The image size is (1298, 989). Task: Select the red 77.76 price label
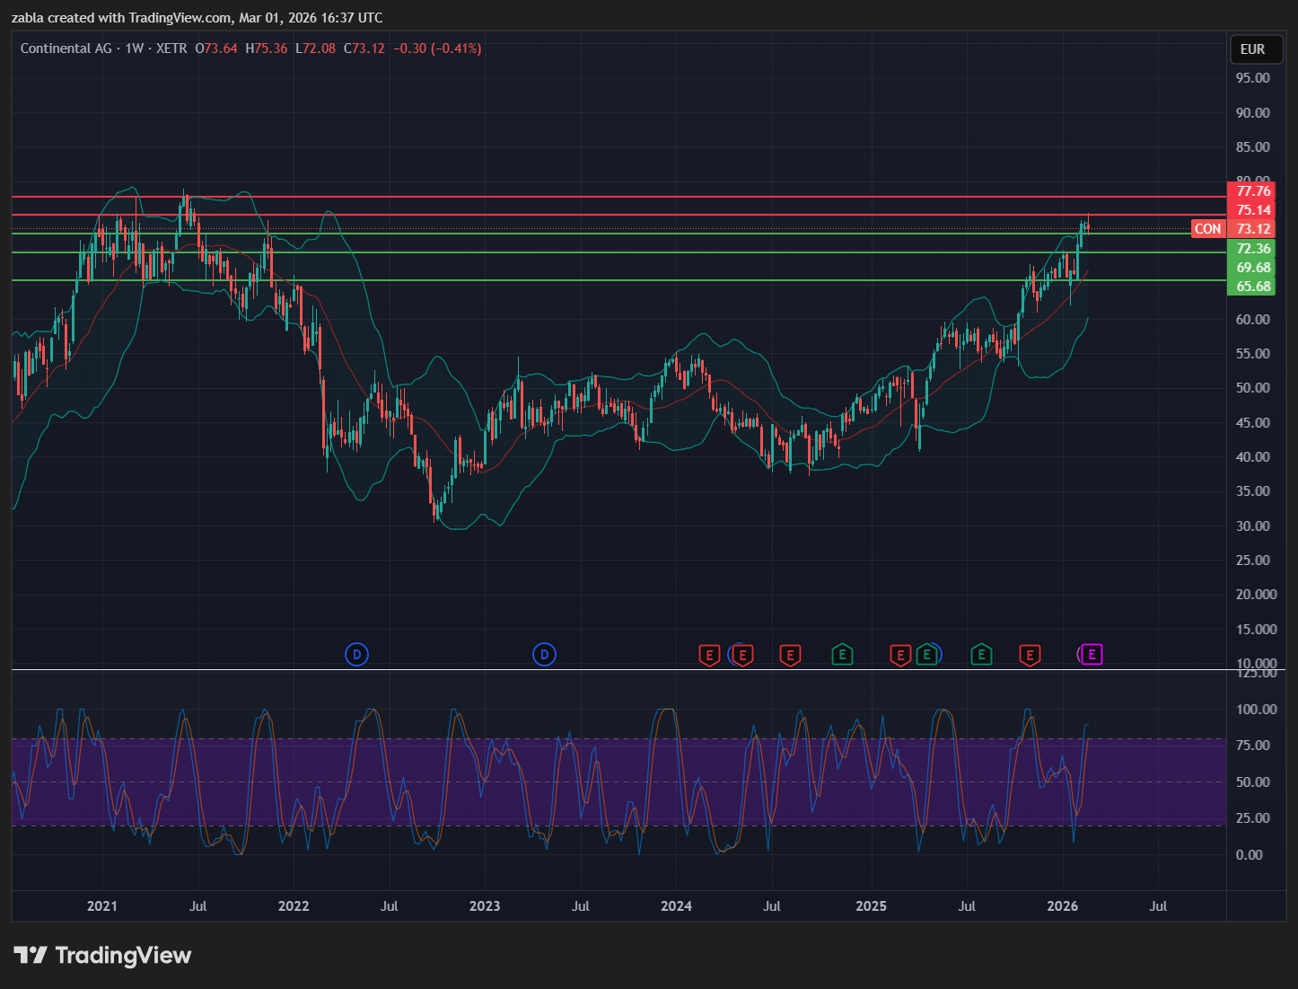[1252, 190]
